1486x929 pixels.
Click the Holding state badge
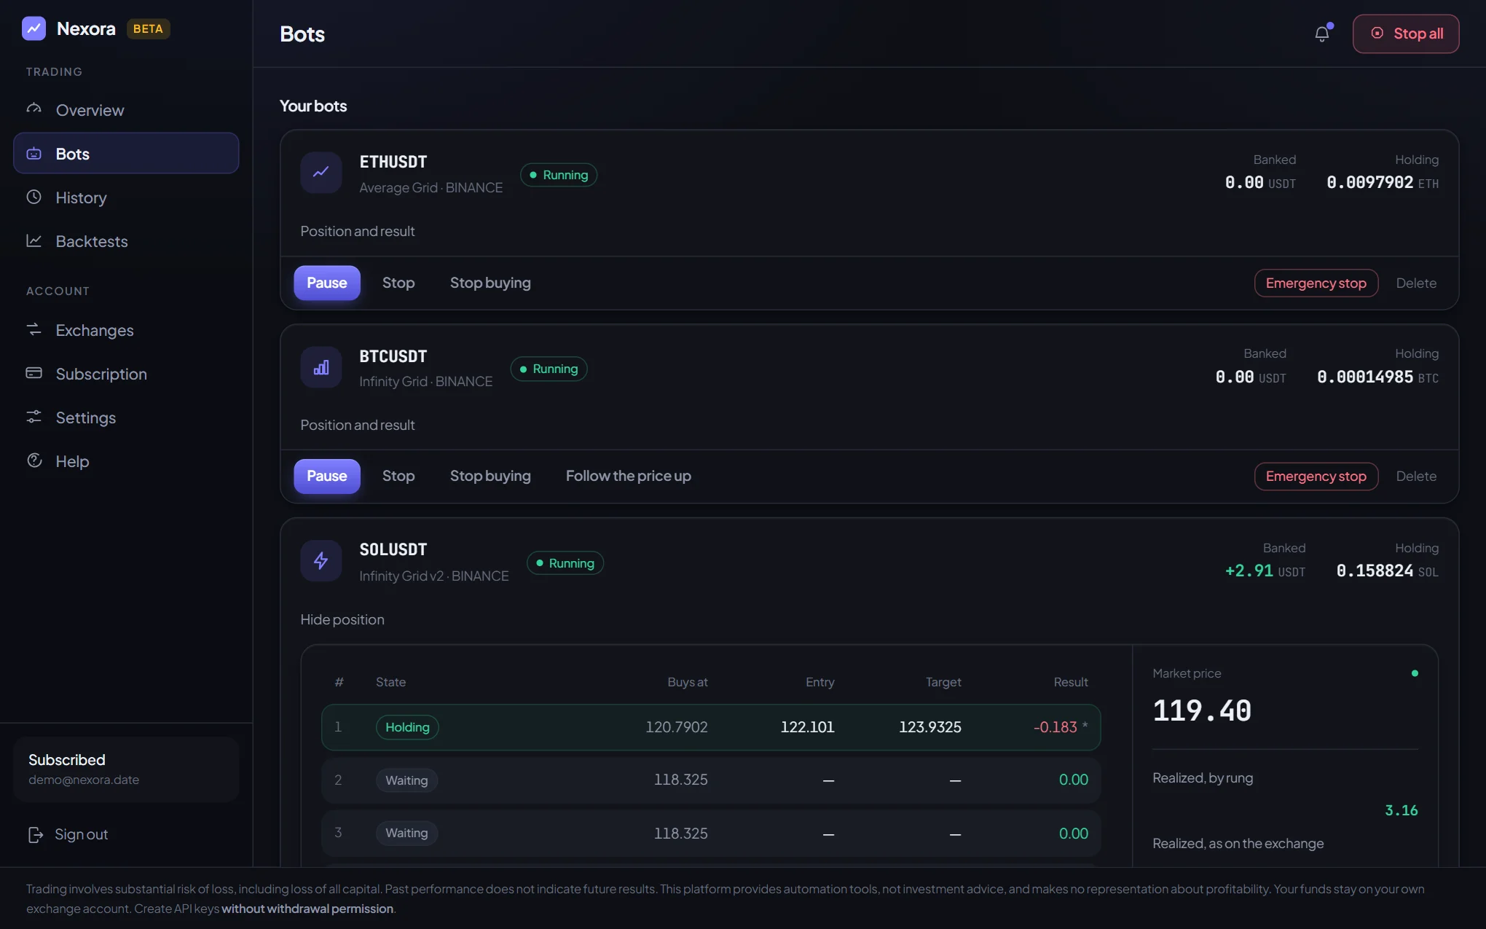[407, 727]
